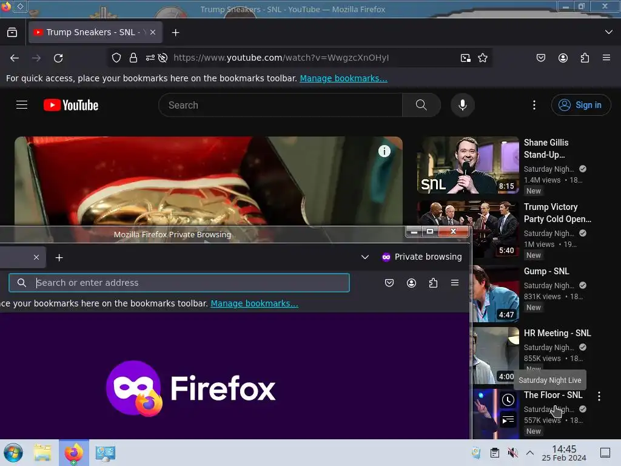This screenshot has height=466, width=621.
Task: Search with your voice microphone button
Action: pos(463,105)
